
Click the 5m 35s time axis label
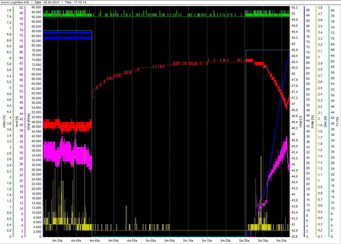pyautogui.click(x=281, y=241)
